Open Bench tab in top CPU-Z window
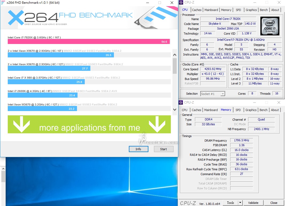Viewport: 285px width, 206px height. pyautogui.click(x=264, y=10)
